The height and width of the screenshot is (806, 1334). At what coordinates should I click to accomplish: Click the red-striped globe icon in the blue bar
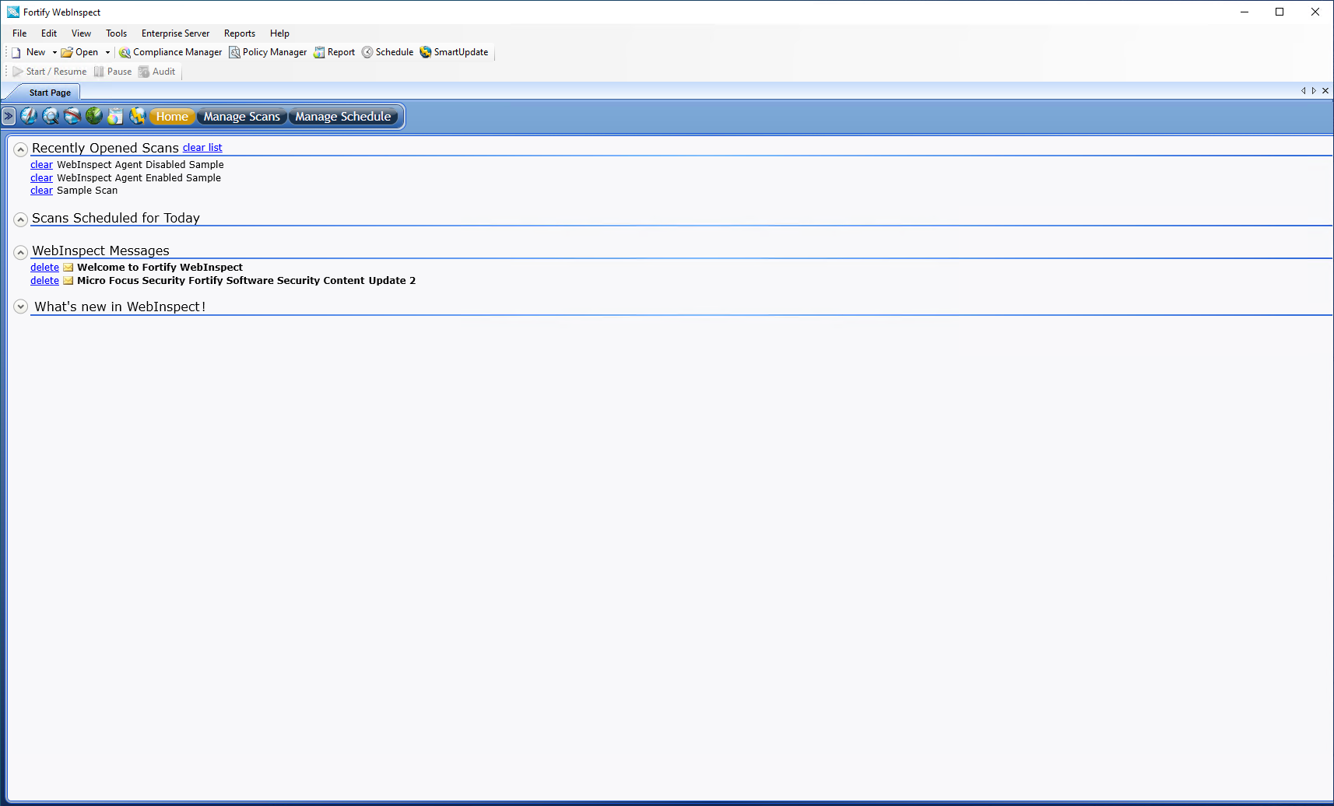point(72,117)
